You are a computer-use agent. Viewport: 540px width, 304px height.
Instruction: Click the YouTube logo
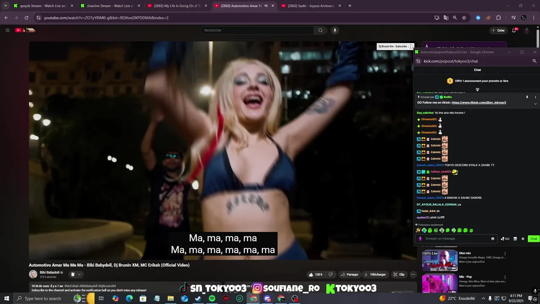(x=25, y=30)
